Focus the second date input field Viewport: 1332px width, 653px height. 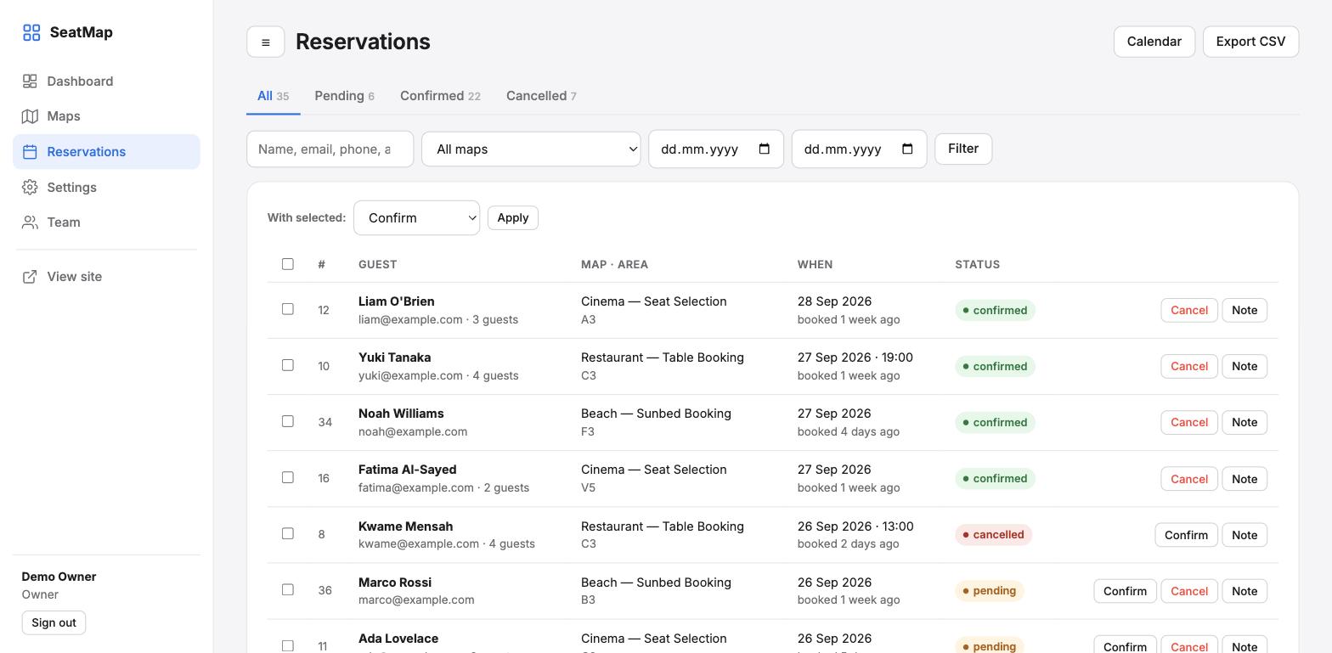[859, 149]
